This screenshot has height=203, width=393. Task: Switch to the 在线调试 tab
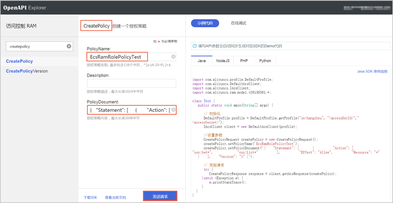click(238, 23)
